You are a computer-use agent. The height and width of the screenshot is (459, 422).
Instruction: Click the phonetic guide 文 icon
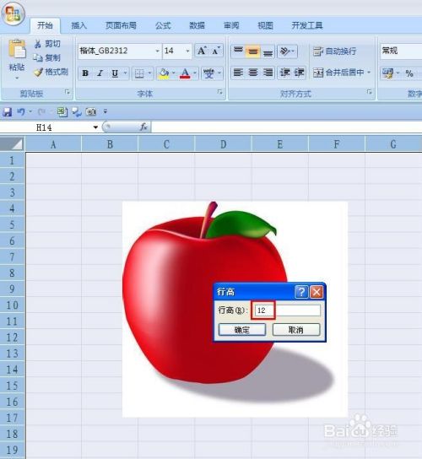(x=208, y=73)
